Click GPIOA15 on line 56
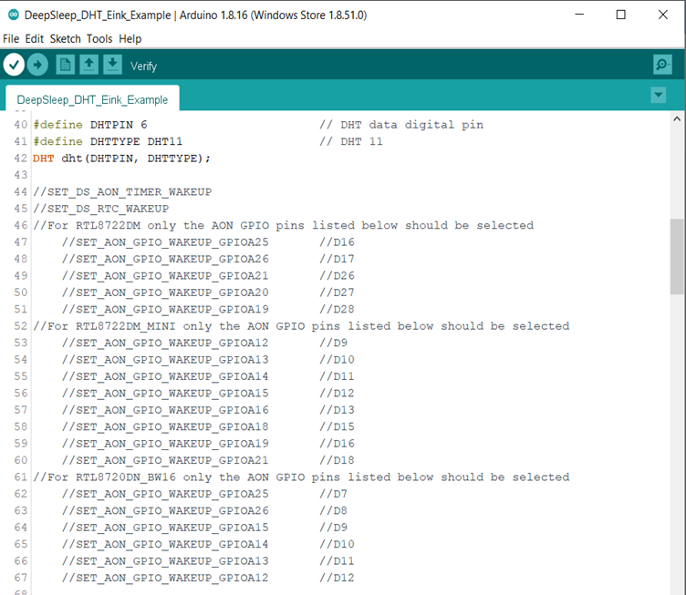Viewport: 686px width, 595px height. pyautogui.click(x=244, y=393)
